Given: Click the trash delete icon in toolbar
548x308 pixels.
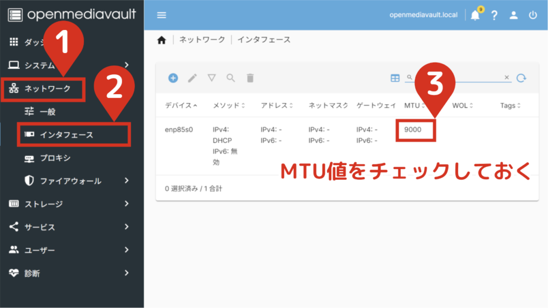Looking at the screenshot, I should coord(250,78).
